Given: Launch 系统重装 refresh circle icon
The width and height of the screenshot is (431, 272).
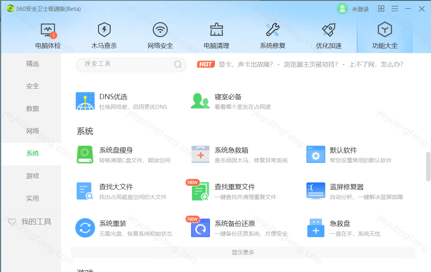Looking at the screenshot, I should click(x=85, y=228).
